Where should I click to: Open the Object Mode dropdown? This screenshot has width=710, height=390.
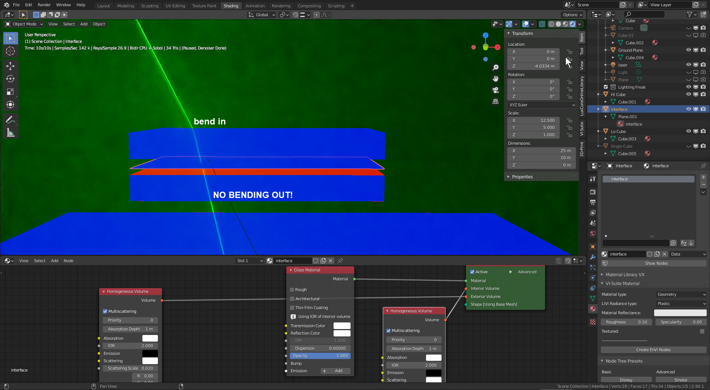coord(24,24)
